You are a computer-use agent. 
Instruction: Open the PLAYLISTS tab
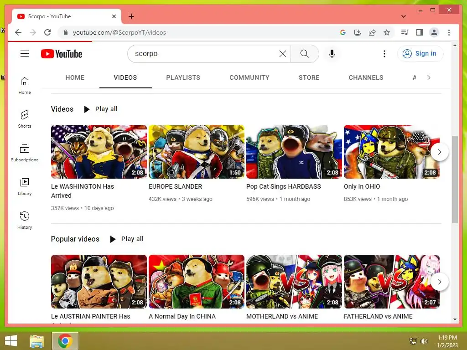tap(183, 77)
